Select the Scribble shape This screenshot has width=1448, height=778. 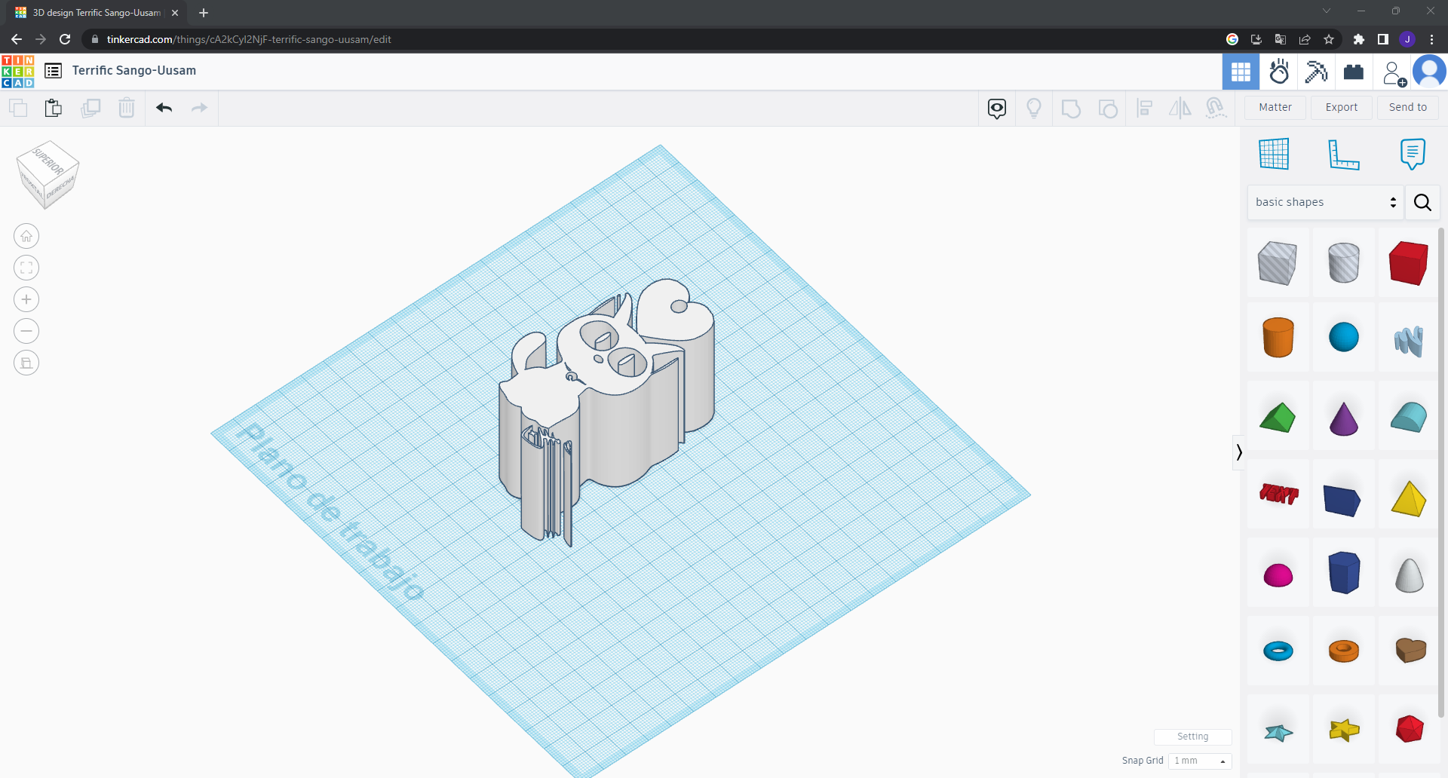pyautogui.click(x=1409, y=341)
